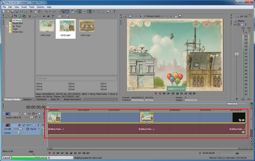Screen dimensions: 255x161
Task: Open the Overlays dropdown arrow in preview toolbar
Action: [171, 16]
